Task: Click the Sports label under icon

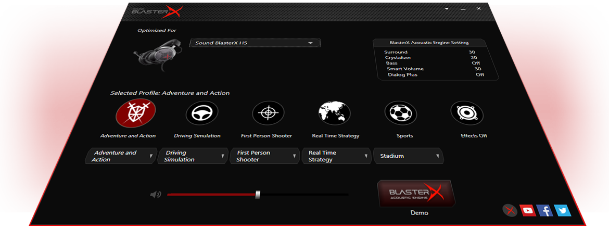Action: [x=405, y=136]
